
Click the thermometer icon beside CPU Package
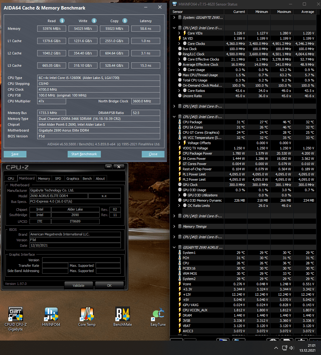point(180,122)
